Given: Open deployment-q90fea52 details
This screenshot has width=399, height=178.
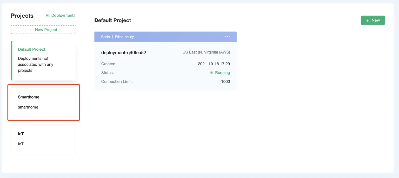Looking at the screenshot, I should [x=124, y=52].
